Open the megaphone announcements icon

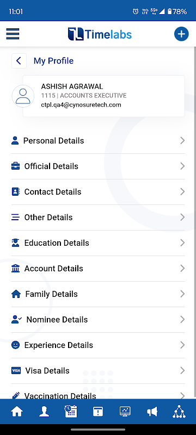152,412
